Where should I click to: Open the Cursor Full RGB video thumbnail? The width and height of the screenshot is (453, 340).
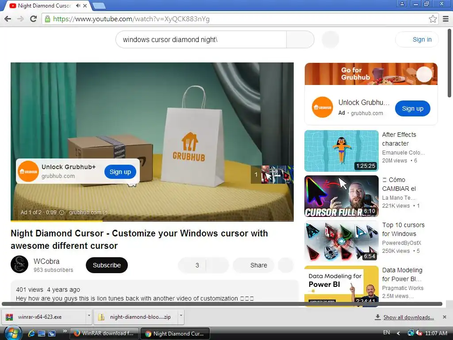341,196
